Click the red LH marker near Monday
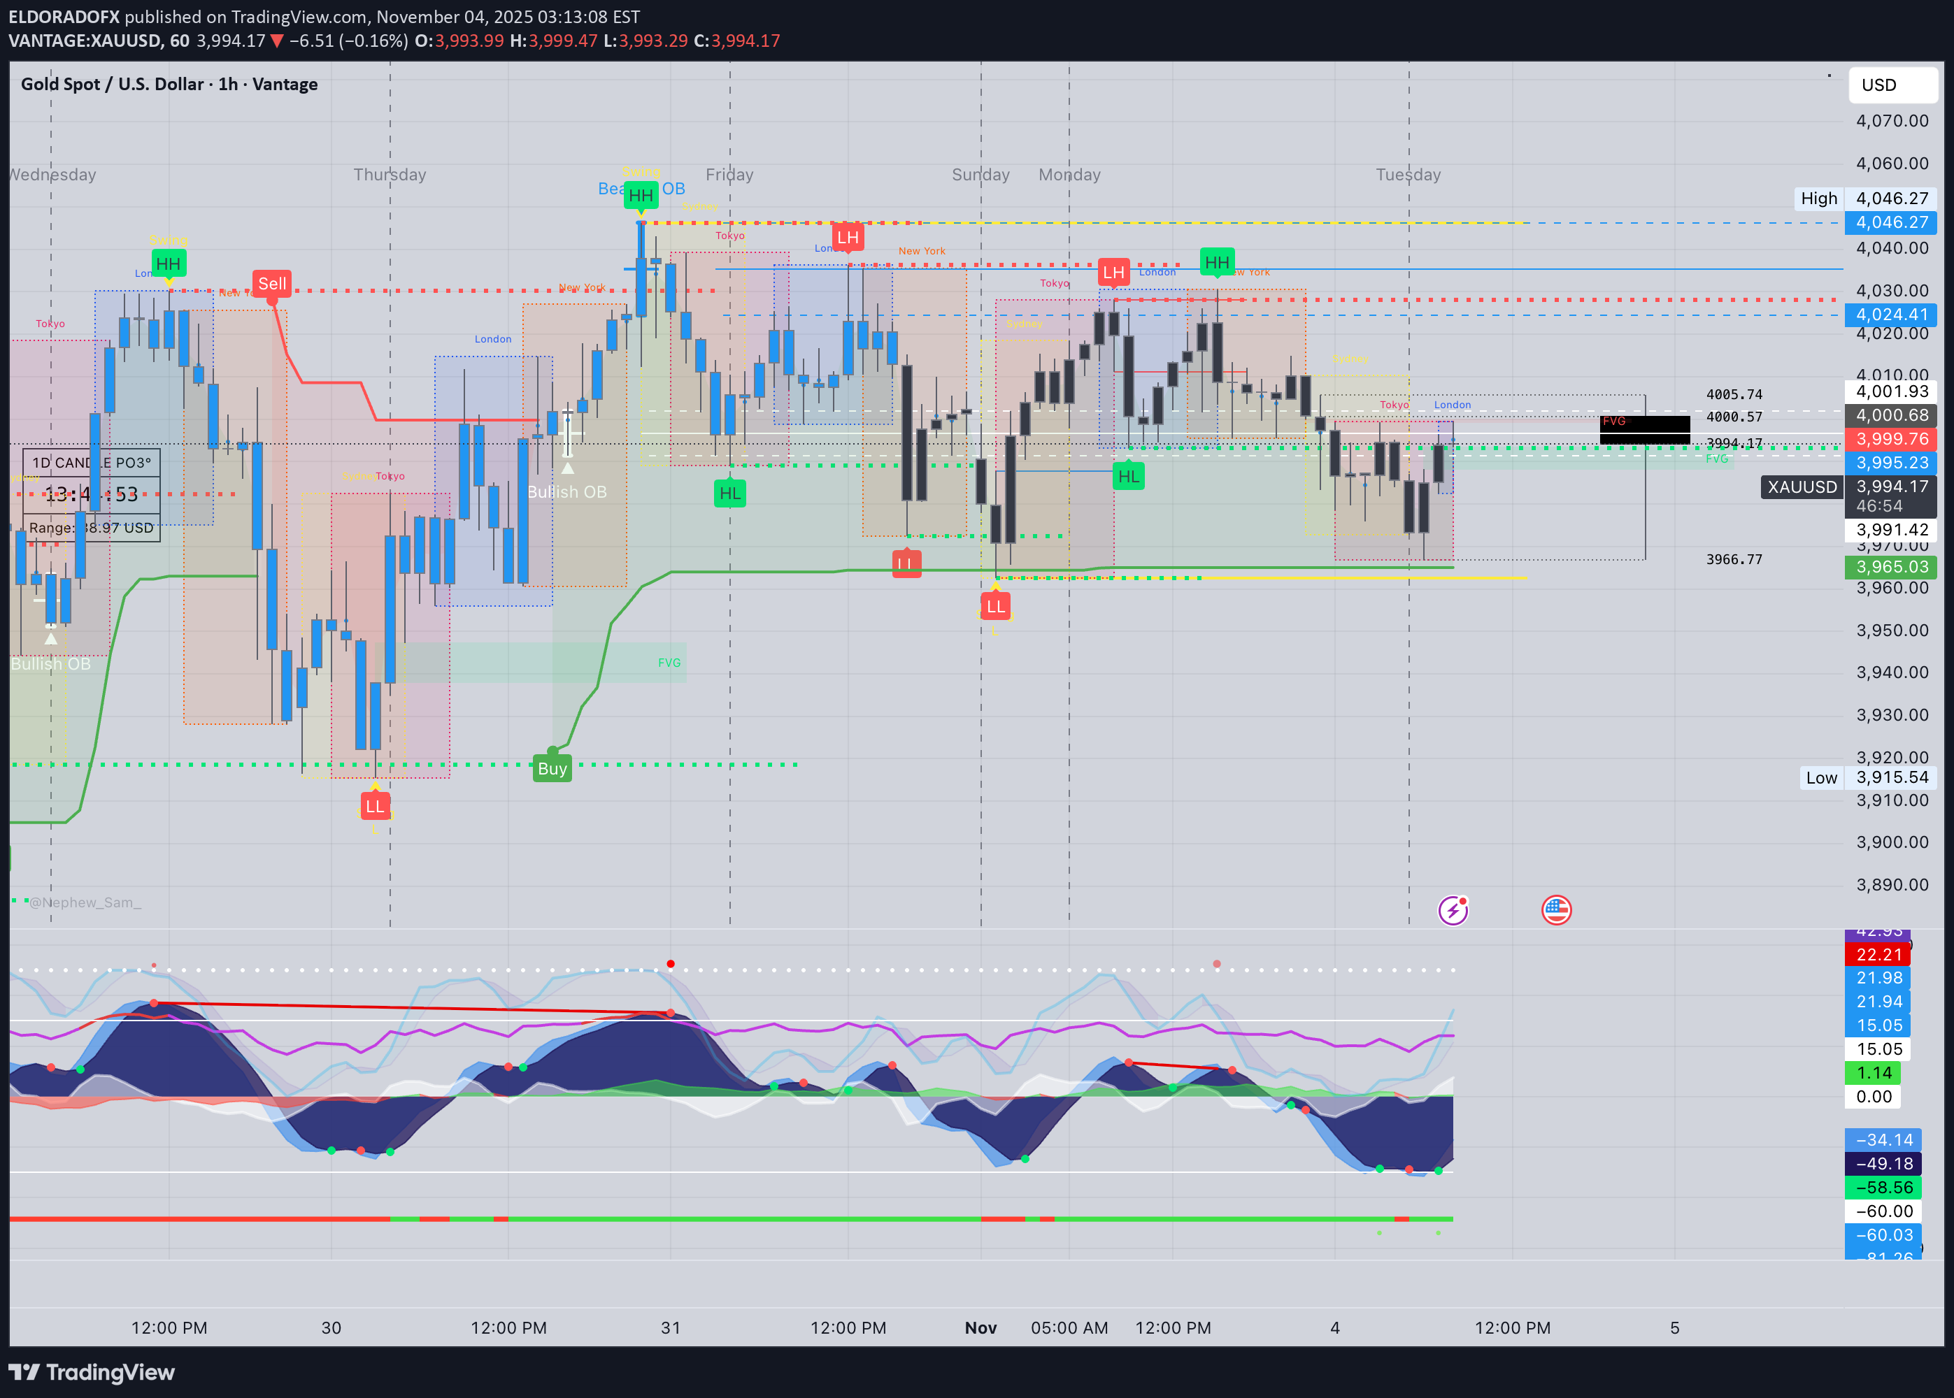The width and height of the screenshot is (1954, 1398). 1113,273
